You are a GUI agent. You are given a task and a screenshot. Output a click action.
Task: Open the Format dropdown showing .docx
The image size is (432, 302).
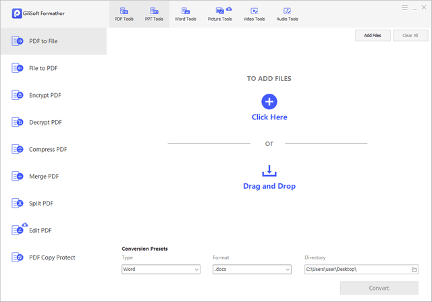coord(251,270)
